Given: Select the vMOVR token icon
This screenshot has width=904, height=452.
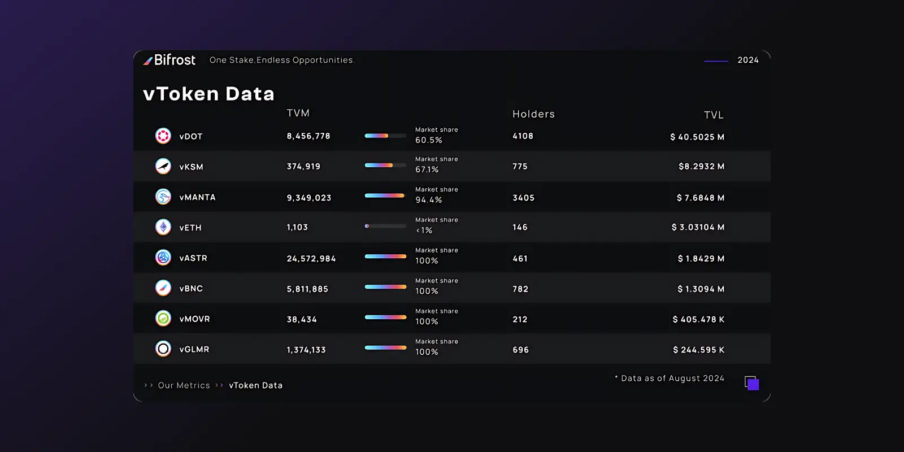Looking at the screenshot, I should click(163, 319).
